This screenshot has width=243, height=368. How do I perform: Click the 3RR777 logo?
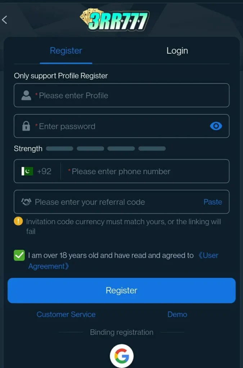point(114,20)
